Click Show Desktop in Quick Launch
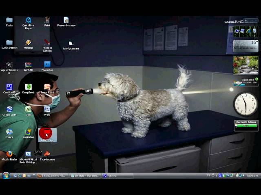This screenshot has height=195, width=261. point(15,175)
